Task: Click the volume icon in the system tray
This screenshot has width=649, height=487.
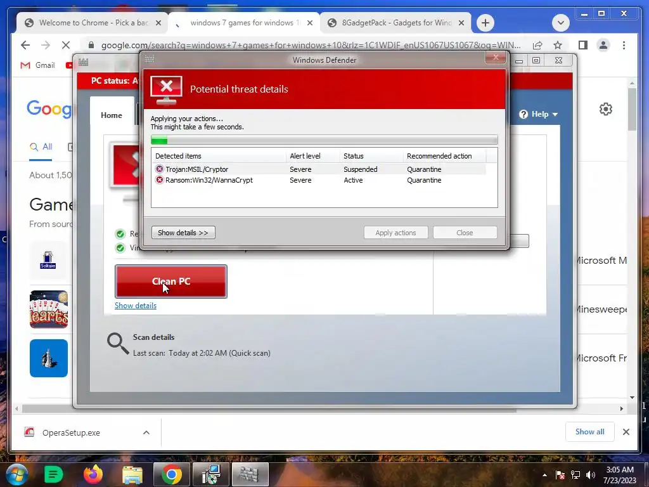Action: tap(591, 475)
